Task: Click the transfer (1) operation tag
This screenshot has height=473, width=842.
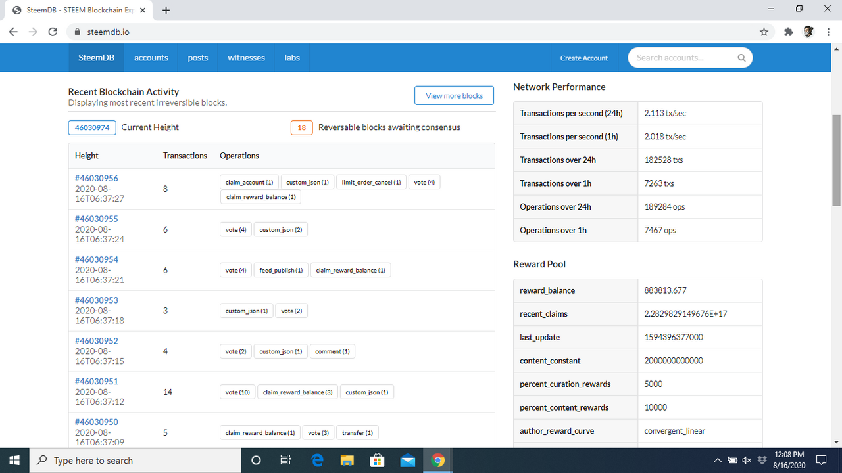Action: click(357, 433)
